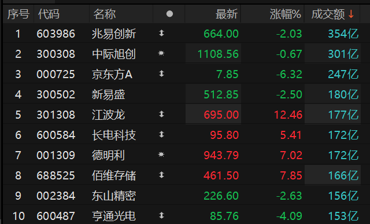Select stock name 长电科技
This screenshot has width=370, height=224.
coord(114,135)
